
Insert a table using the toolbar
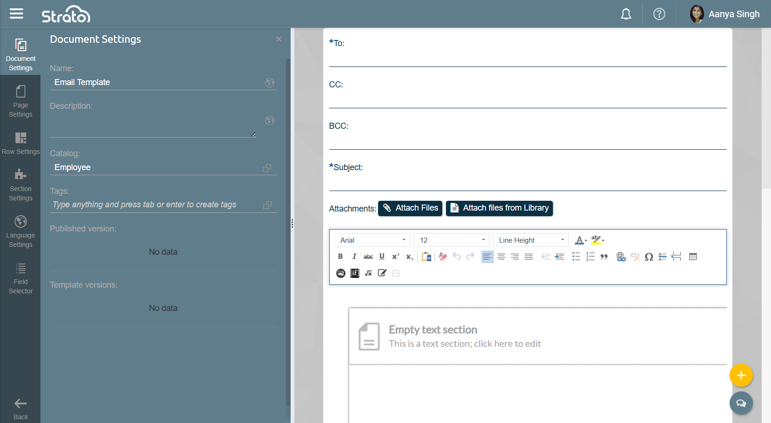point(693,257)
